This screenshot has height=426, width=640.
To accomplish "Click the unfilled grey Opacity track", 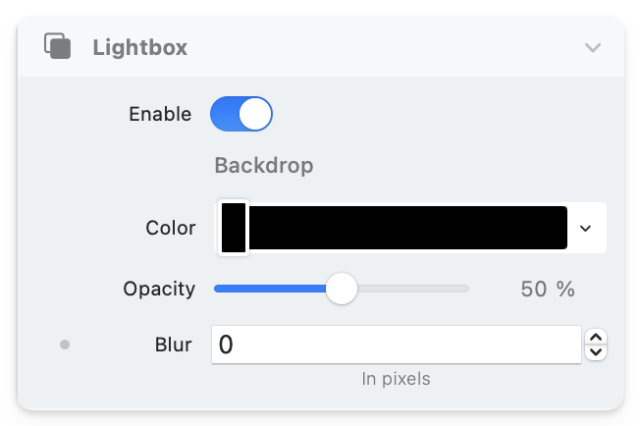I will click(412, 289).
